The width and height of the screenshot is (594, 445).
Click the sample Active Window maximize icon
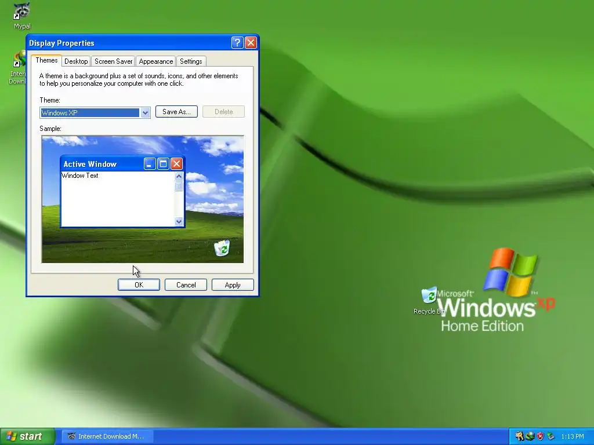coord(163,164)
